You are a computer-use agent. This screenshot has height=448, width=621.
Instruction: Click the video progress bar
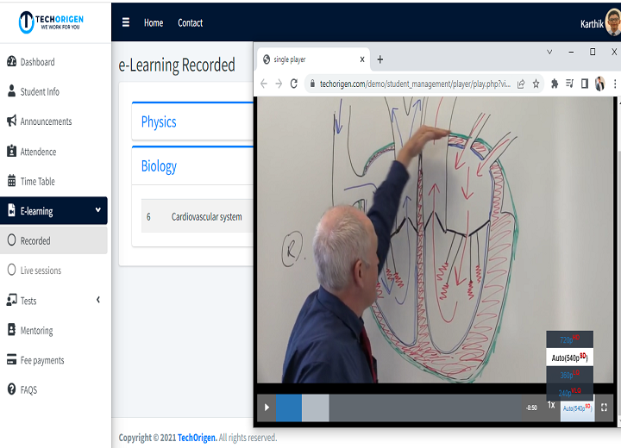(414, 408)
